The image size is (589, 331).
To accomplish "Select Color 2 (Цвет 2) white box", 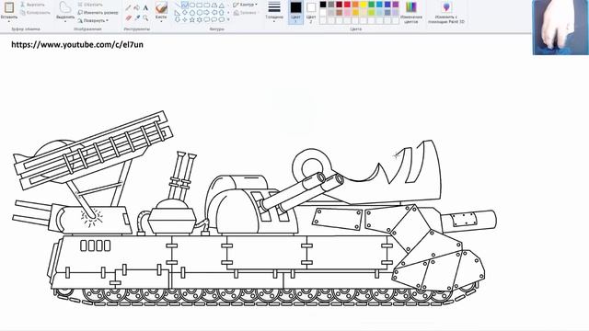I will click(x=311, y=12).
